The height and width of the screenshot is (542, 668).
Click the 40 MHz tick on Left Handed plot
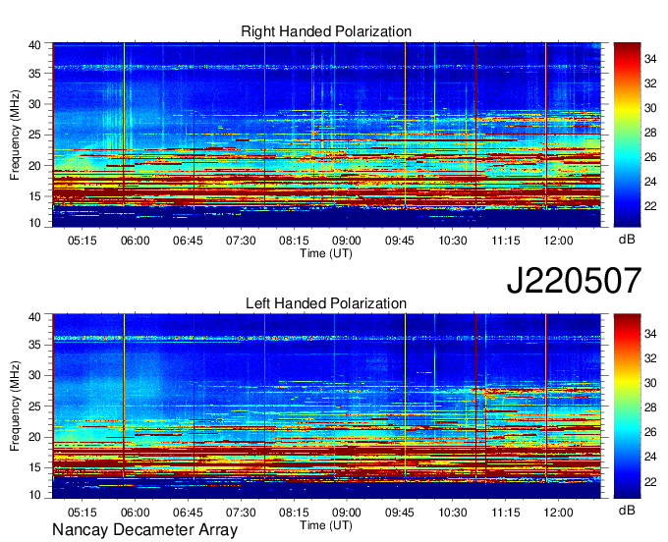click(x=35, y=317)
